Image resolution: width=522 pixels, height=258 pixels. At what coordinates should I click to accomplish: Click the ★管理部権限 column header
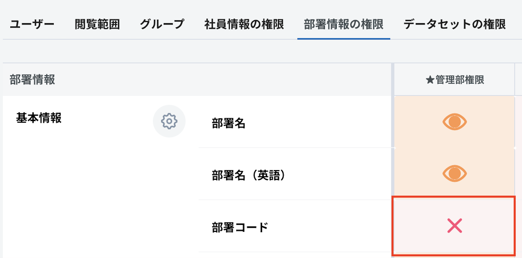(456, 80)
